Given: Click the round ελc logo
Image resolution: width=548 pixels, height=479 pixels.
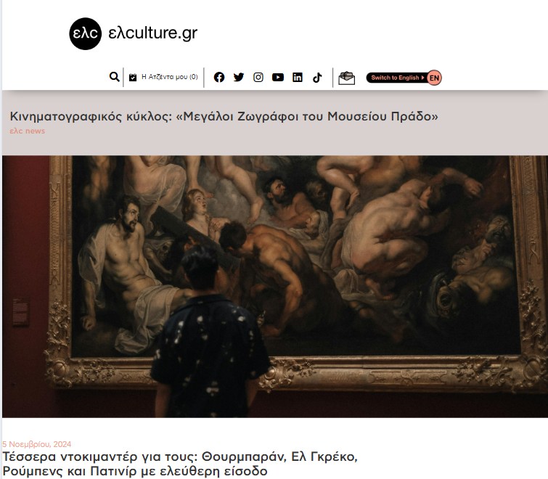Looking at the screenshot, I should click(x=85, y=33).
